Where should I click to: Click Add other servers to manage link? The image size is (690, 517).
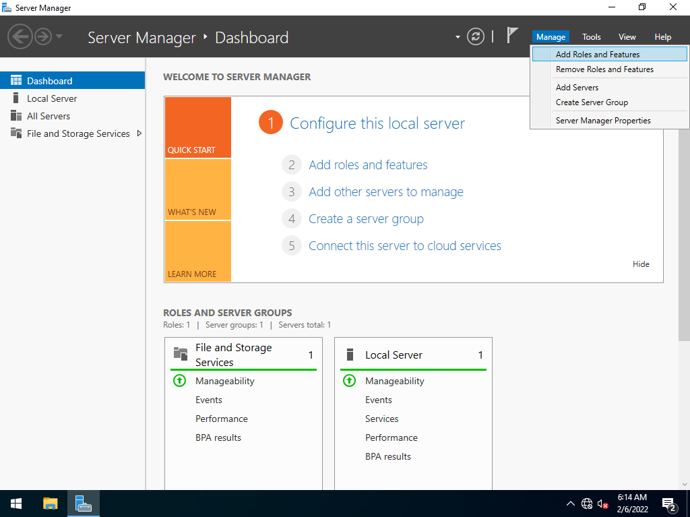tap(386, 191)
